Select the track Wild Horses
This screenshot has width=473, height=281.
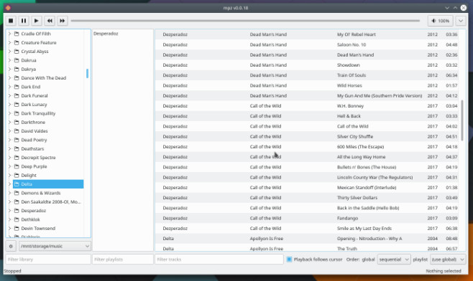click(307, 85)
